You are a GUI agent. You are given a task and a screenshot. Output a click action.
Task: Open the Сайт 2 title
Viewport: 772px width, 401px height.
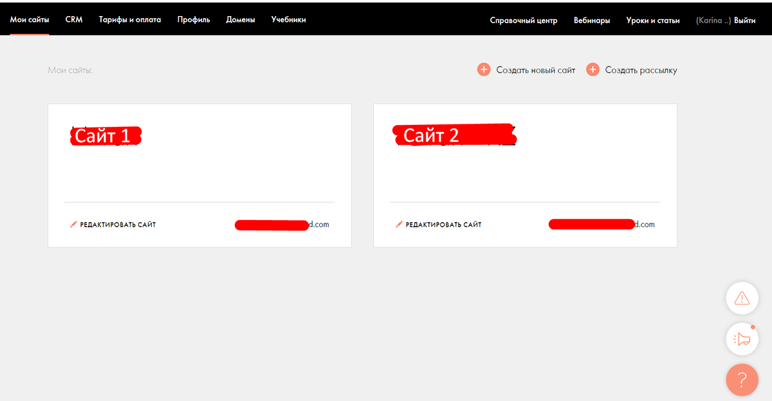454,135
